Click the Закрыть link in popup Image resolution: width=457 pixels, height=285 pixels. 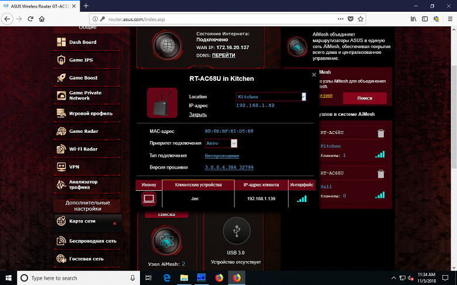[x=198, y=114]
